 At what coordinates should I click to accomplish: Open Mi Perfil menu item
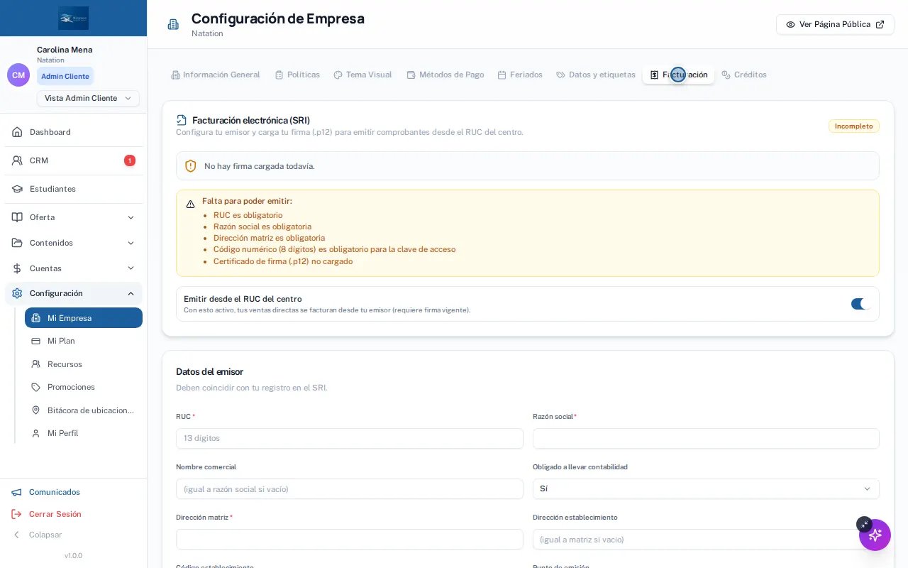(84, 433)
